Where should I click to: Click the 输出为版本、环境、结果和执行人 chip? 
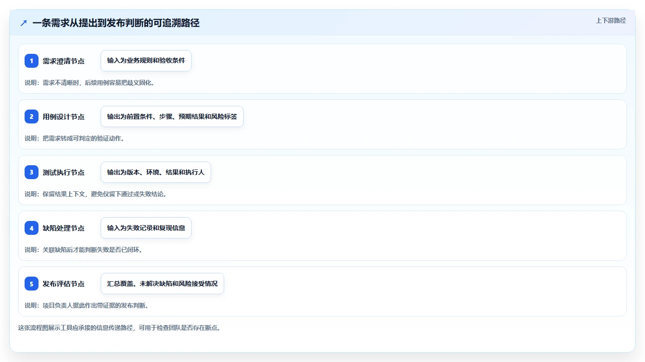[156, 172]
